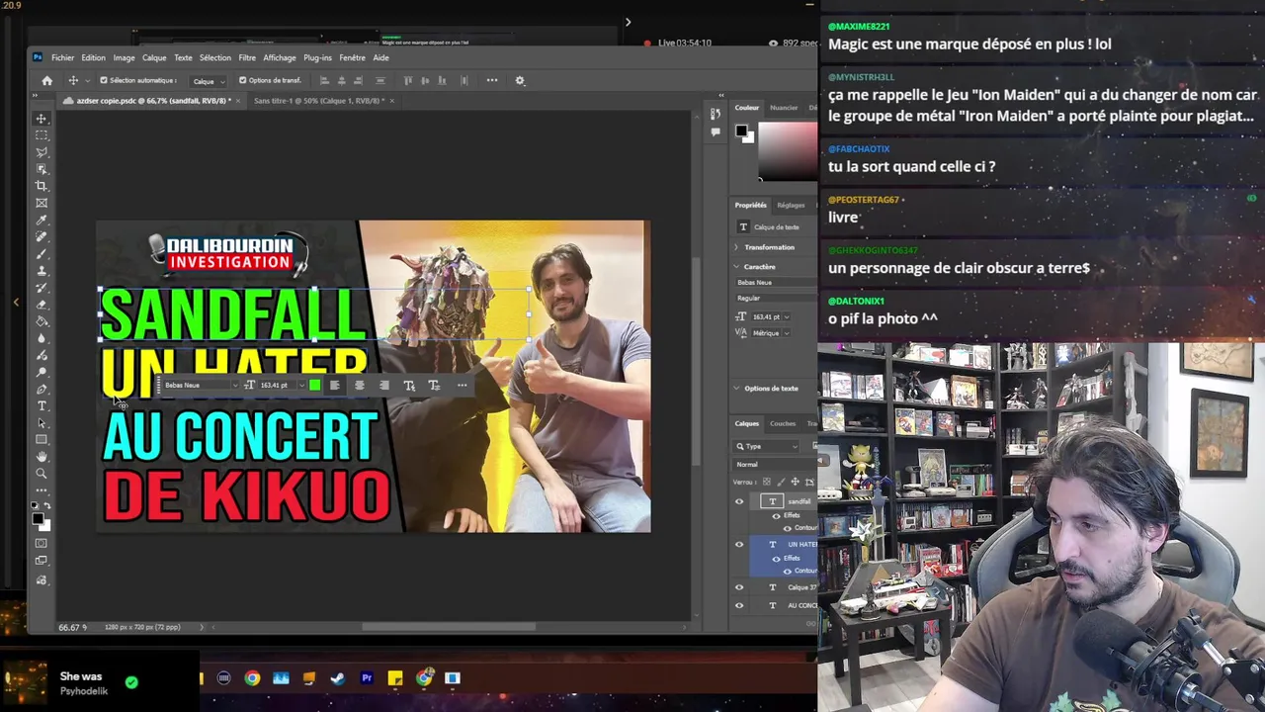Toggle the Options de transf. checkbox
Screen dimensions: 1265x712
tap(242, 80)
